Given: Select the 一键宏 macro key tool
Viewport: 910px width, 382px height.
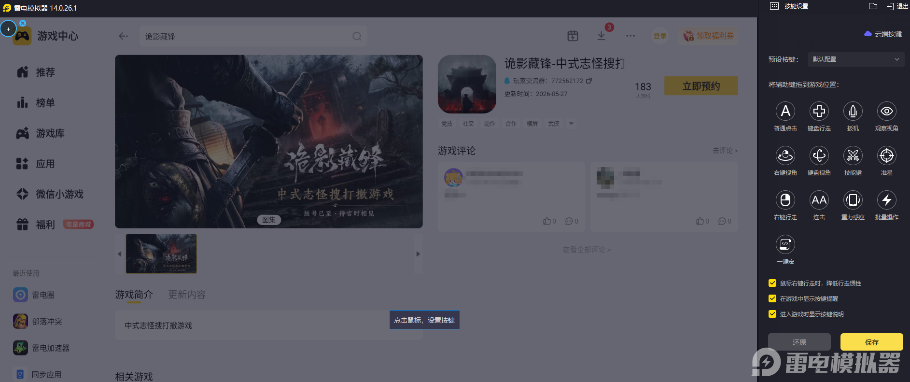Looking at the screenshot, I should [x=785, y=244].
